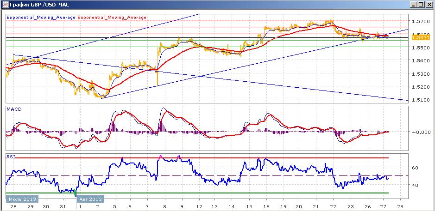Click date label 13 on time axis
435x211 pixels.
click(x=214, y=206)
